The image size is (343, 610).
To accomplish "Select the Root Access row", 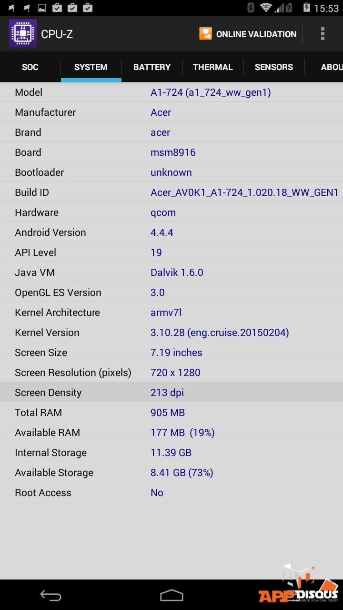I will 171,493.
